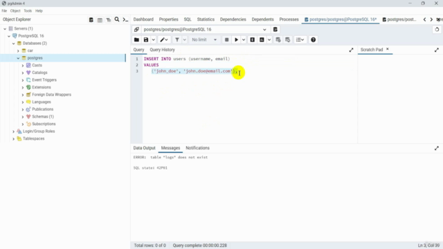
Task: Switch to the Dependents tab
Action: click(263, 19)
